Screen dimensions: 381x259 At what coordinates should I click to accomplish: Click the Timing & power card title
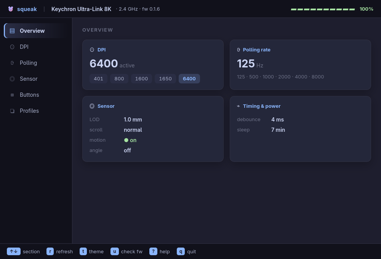(262, 106)
